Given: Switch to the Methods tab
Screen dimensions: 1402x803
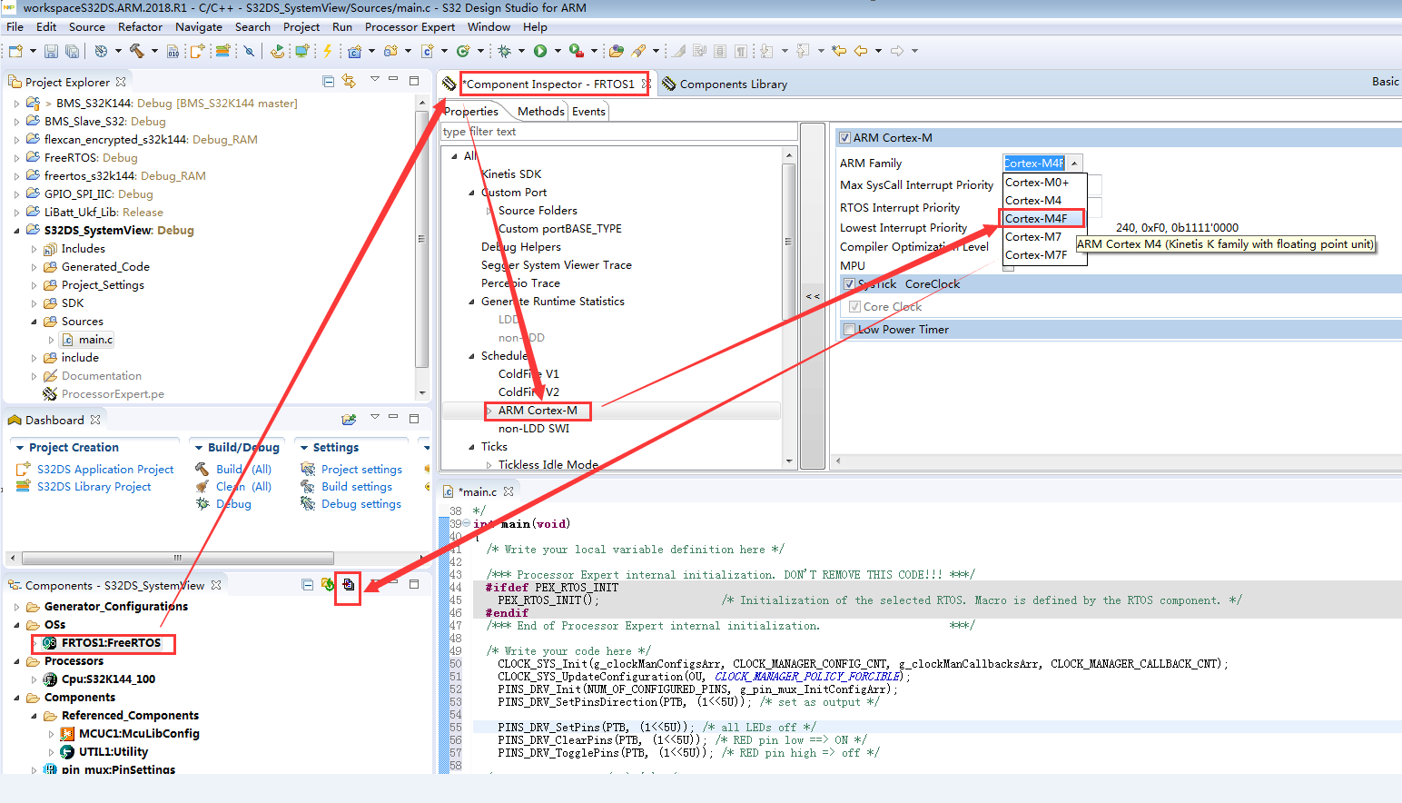Looking at the screenshot, I should 540,110.
